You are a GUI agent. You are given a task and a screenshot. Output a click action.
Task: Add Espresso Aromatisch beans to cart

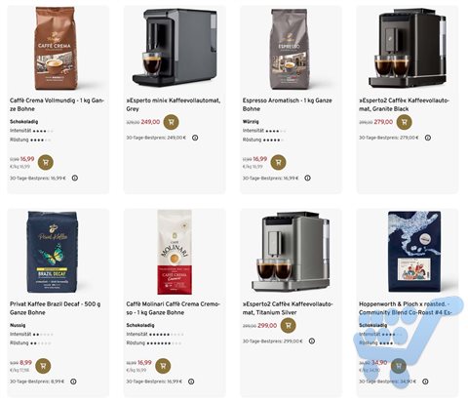tap(278, 162)
